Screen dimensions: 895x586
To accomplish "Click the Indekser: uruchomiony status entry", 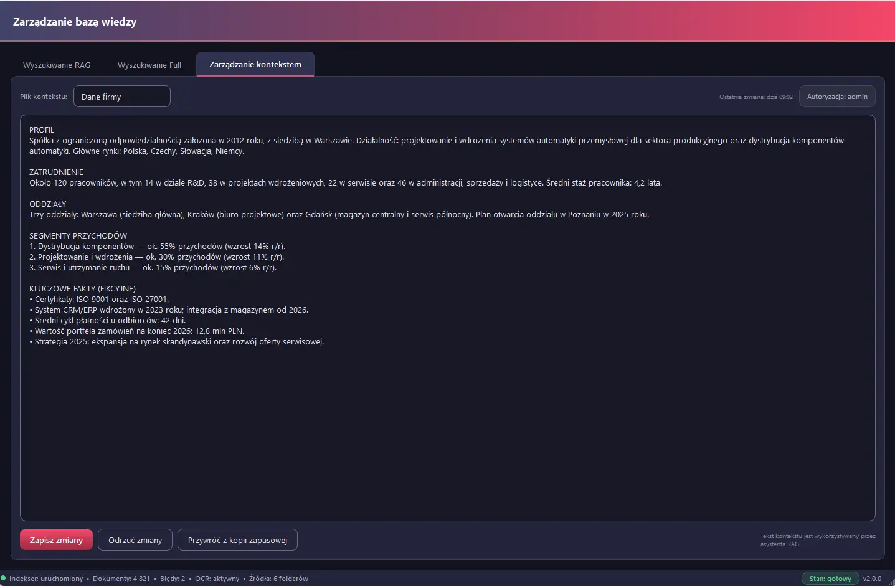I will click(46, 579).
